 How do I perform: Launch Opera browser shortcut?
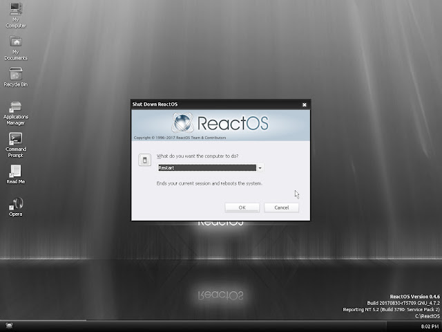point(16,207)
